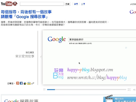This screenshot has width=136, height=102.
Task: Open the a1258 account name link
Action: pos(133,4)
